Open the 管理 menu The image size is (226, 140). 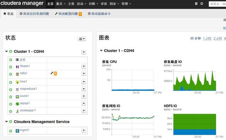click(x=126, y=4)
